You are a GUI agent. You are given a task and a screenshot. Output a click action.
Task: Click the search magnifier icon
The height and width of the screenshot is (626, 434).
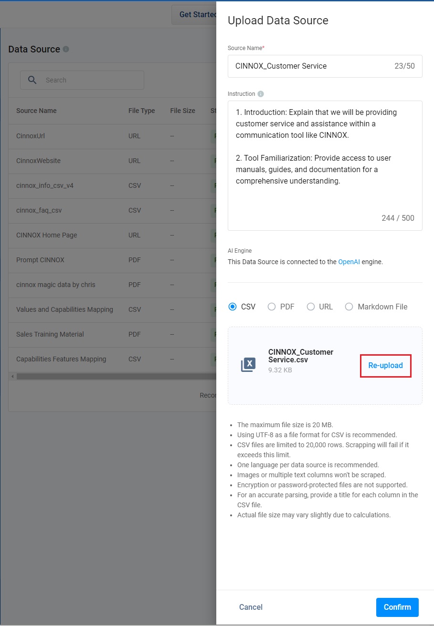click(32, 80)
